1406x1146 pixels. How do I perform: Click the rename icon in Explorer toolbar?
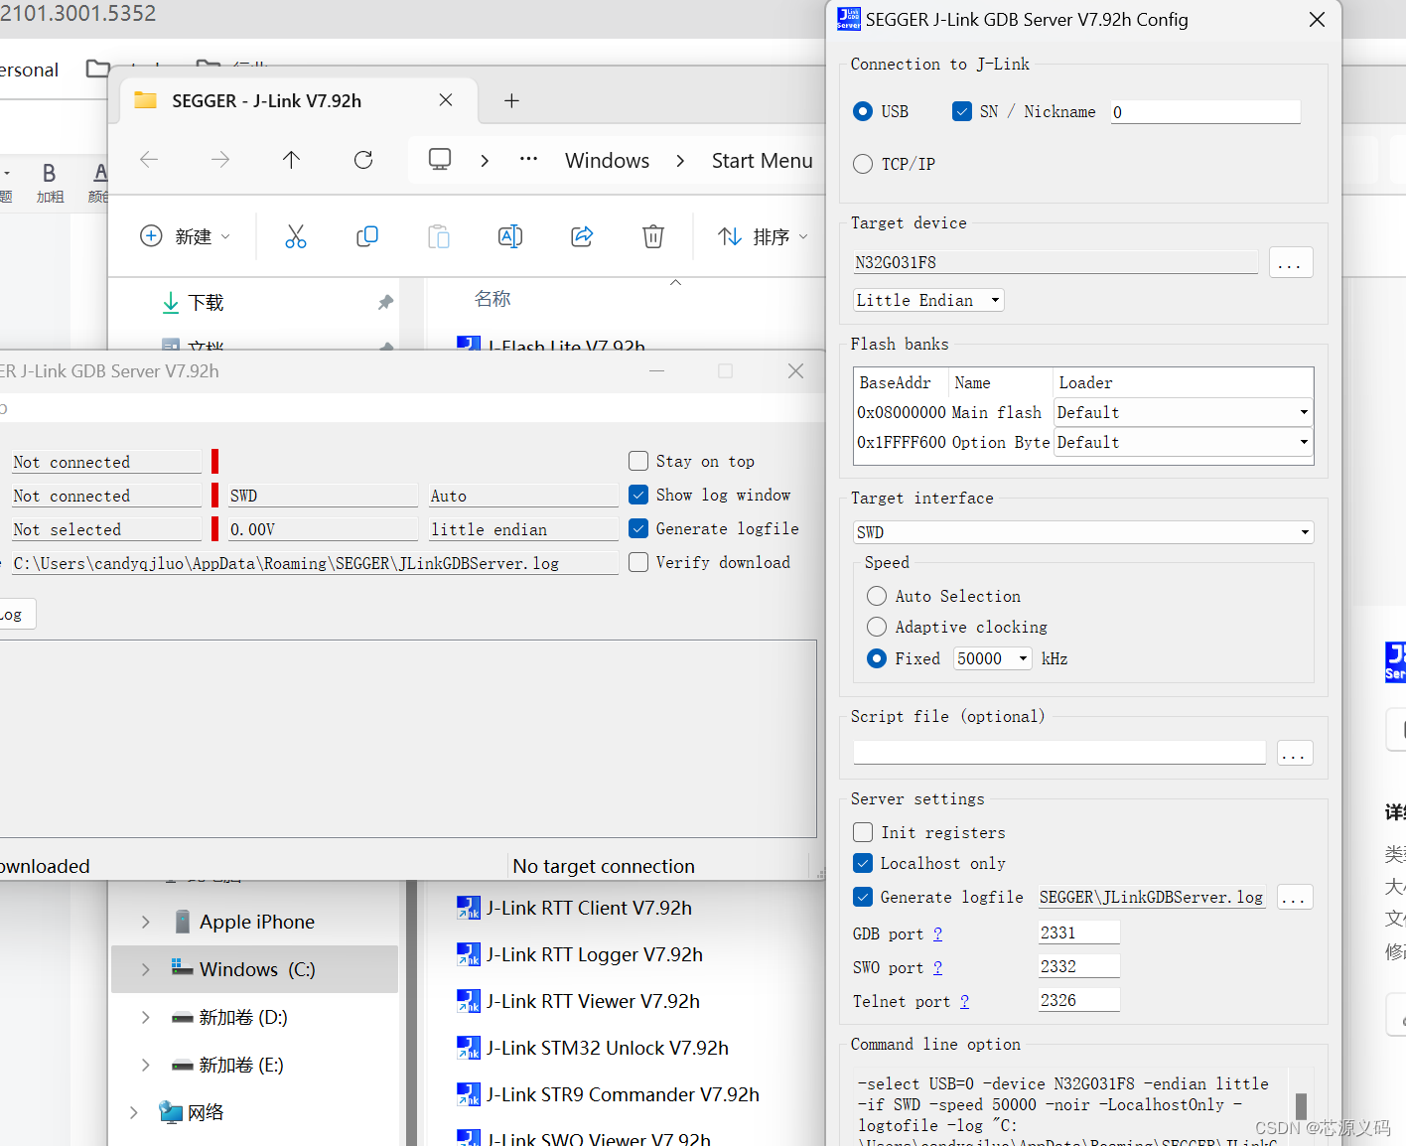[x=510, y=236]
